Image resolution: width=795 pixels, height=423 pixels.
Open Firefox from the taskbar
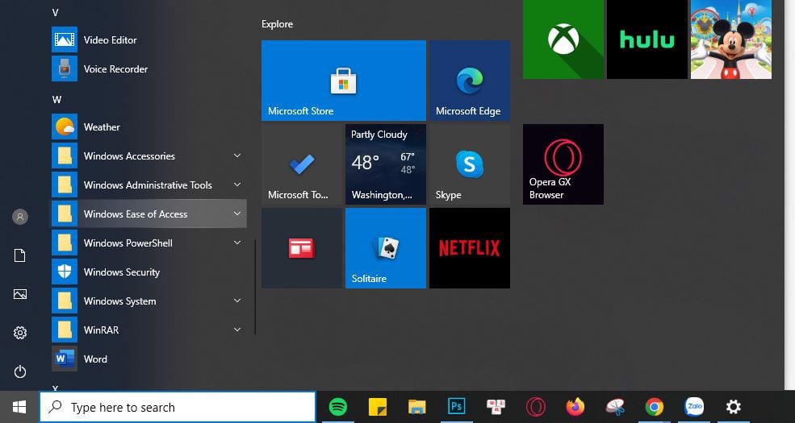[575, 407]
